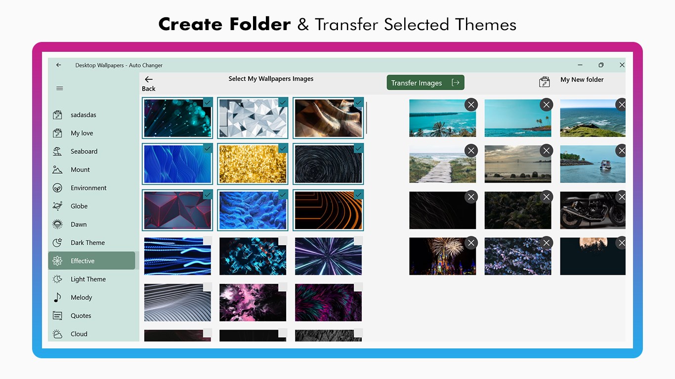This screenshot has height=379, width=675.
Task: Open the Dark Theme category
Action: (x=87, y=243)
